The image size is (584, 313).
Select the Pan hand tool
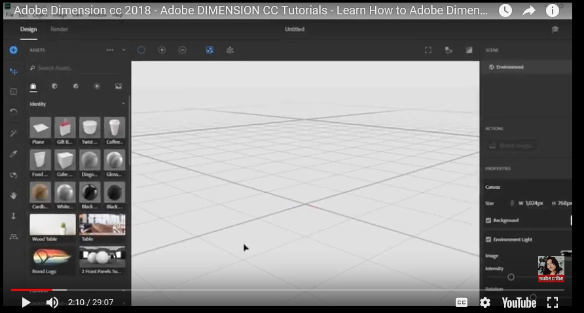pos(13,195)
